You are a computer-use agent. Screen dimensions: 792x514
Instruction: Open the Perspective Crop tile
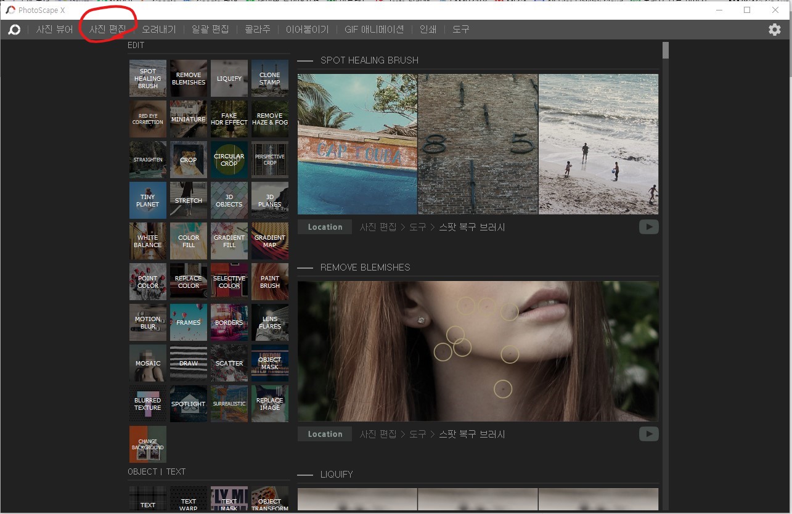[x=270, y=160]
